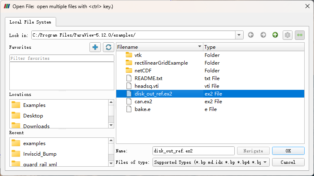Open the Desktop location folder

pos(33,115)
